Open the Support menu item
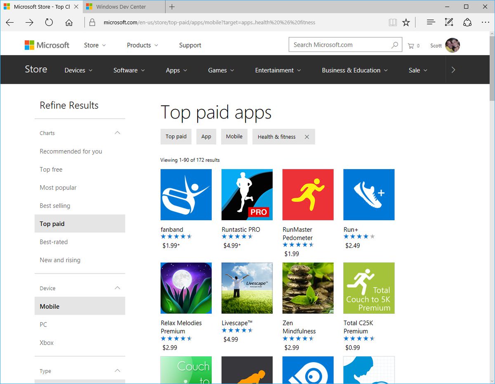This screenshot has width=495, height=384. (x=190, y=45)
